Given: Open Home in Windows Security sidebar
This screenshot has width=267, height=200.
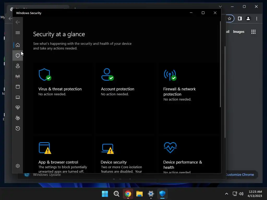Looking at the screenshot, I should pos(18,45).
